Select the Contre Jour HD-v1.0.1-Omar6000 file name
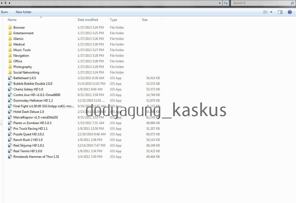296x203 pixels. 37,95
